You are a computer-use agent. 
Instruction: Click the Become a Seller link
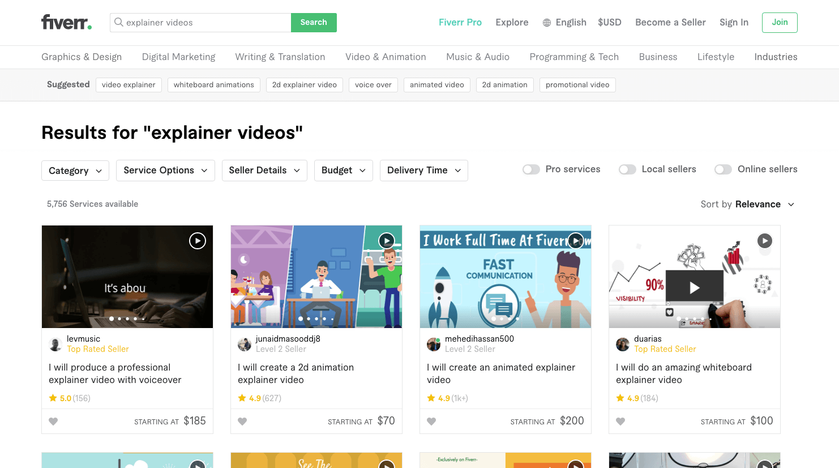pyautogui.click(x=670, y=22)
